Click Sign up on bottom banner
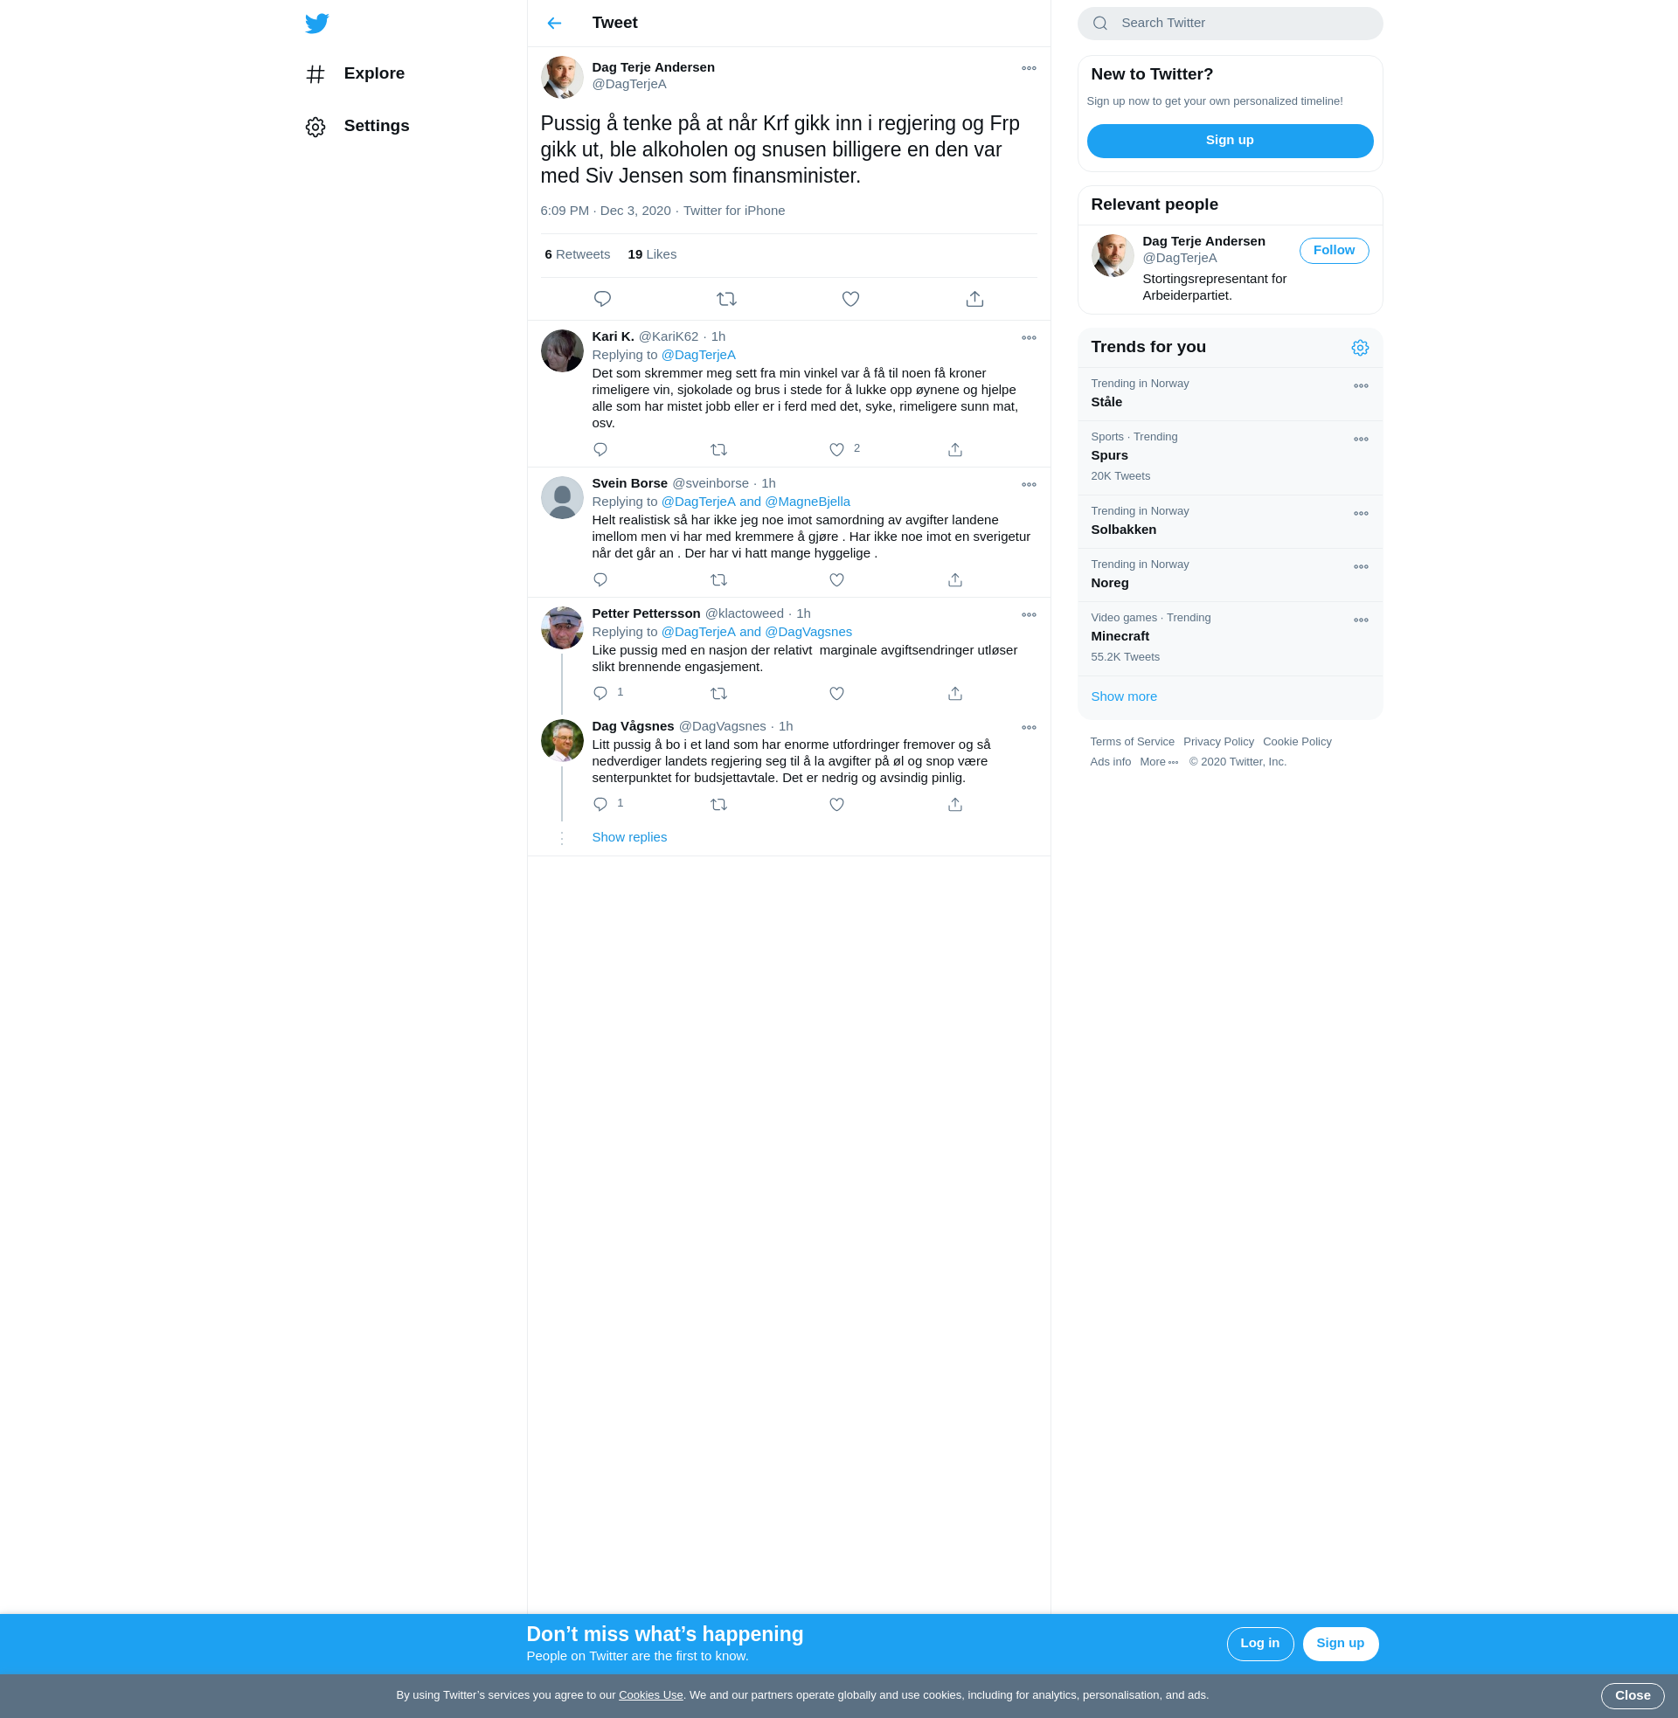1678x1718 pixels. [x=1340, y=1644]
